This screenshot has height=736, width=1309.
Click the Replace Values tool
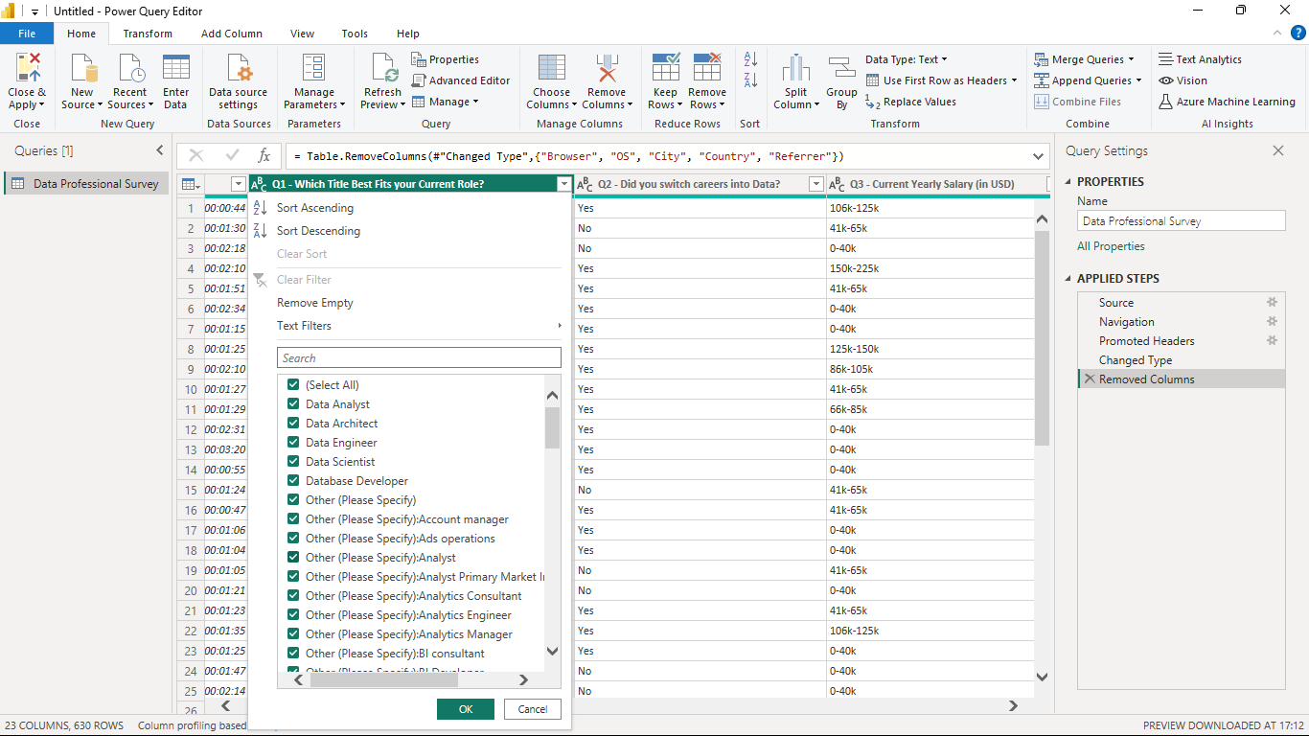pos(911,102)
